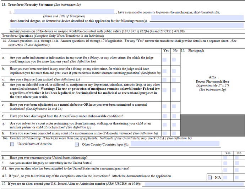
Task: Tick Yes for restraining court order question
Action: 165,124
